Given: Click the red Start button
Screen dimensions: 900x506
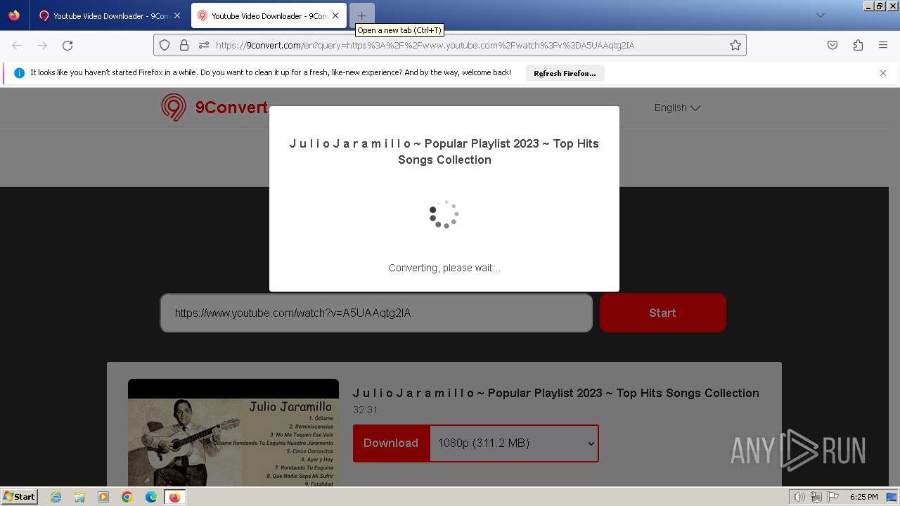Looking at the screenshot, I should (x=662, y=313).
